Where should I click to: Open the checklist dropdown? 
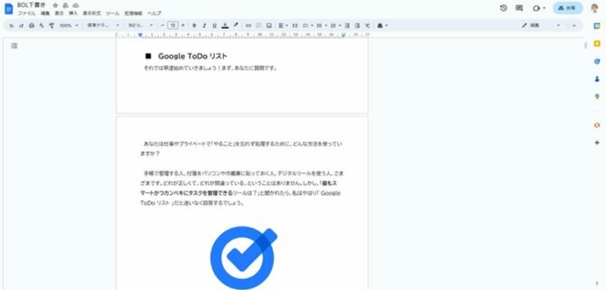[308, 25]
